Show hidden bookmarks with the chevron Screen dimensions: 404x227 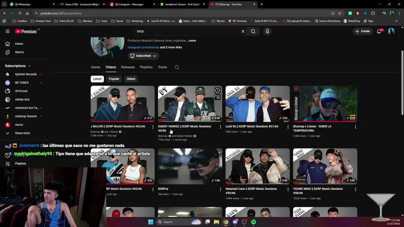click(396, 21)
